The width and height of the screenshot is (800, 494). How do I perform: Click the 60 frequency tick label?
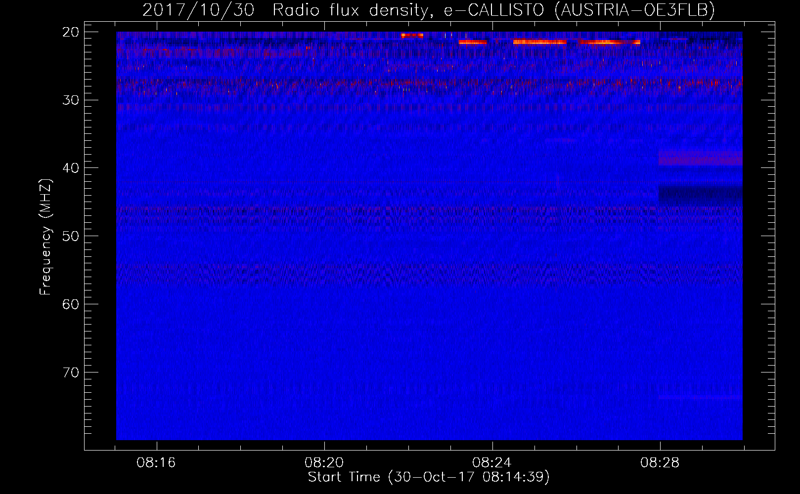pyautogui.click(x=71, y=304)
